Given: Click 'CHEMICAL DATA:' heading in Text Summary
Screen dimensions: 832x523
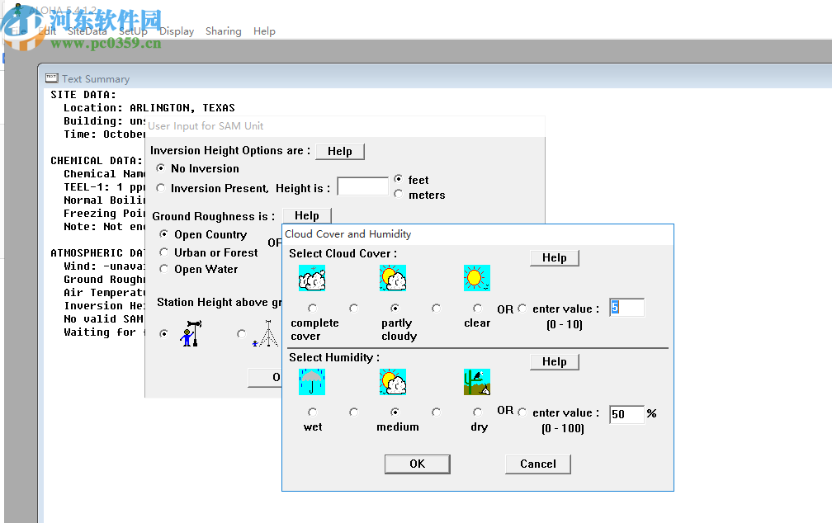Looking at the screenshot, I should [97, 160].
